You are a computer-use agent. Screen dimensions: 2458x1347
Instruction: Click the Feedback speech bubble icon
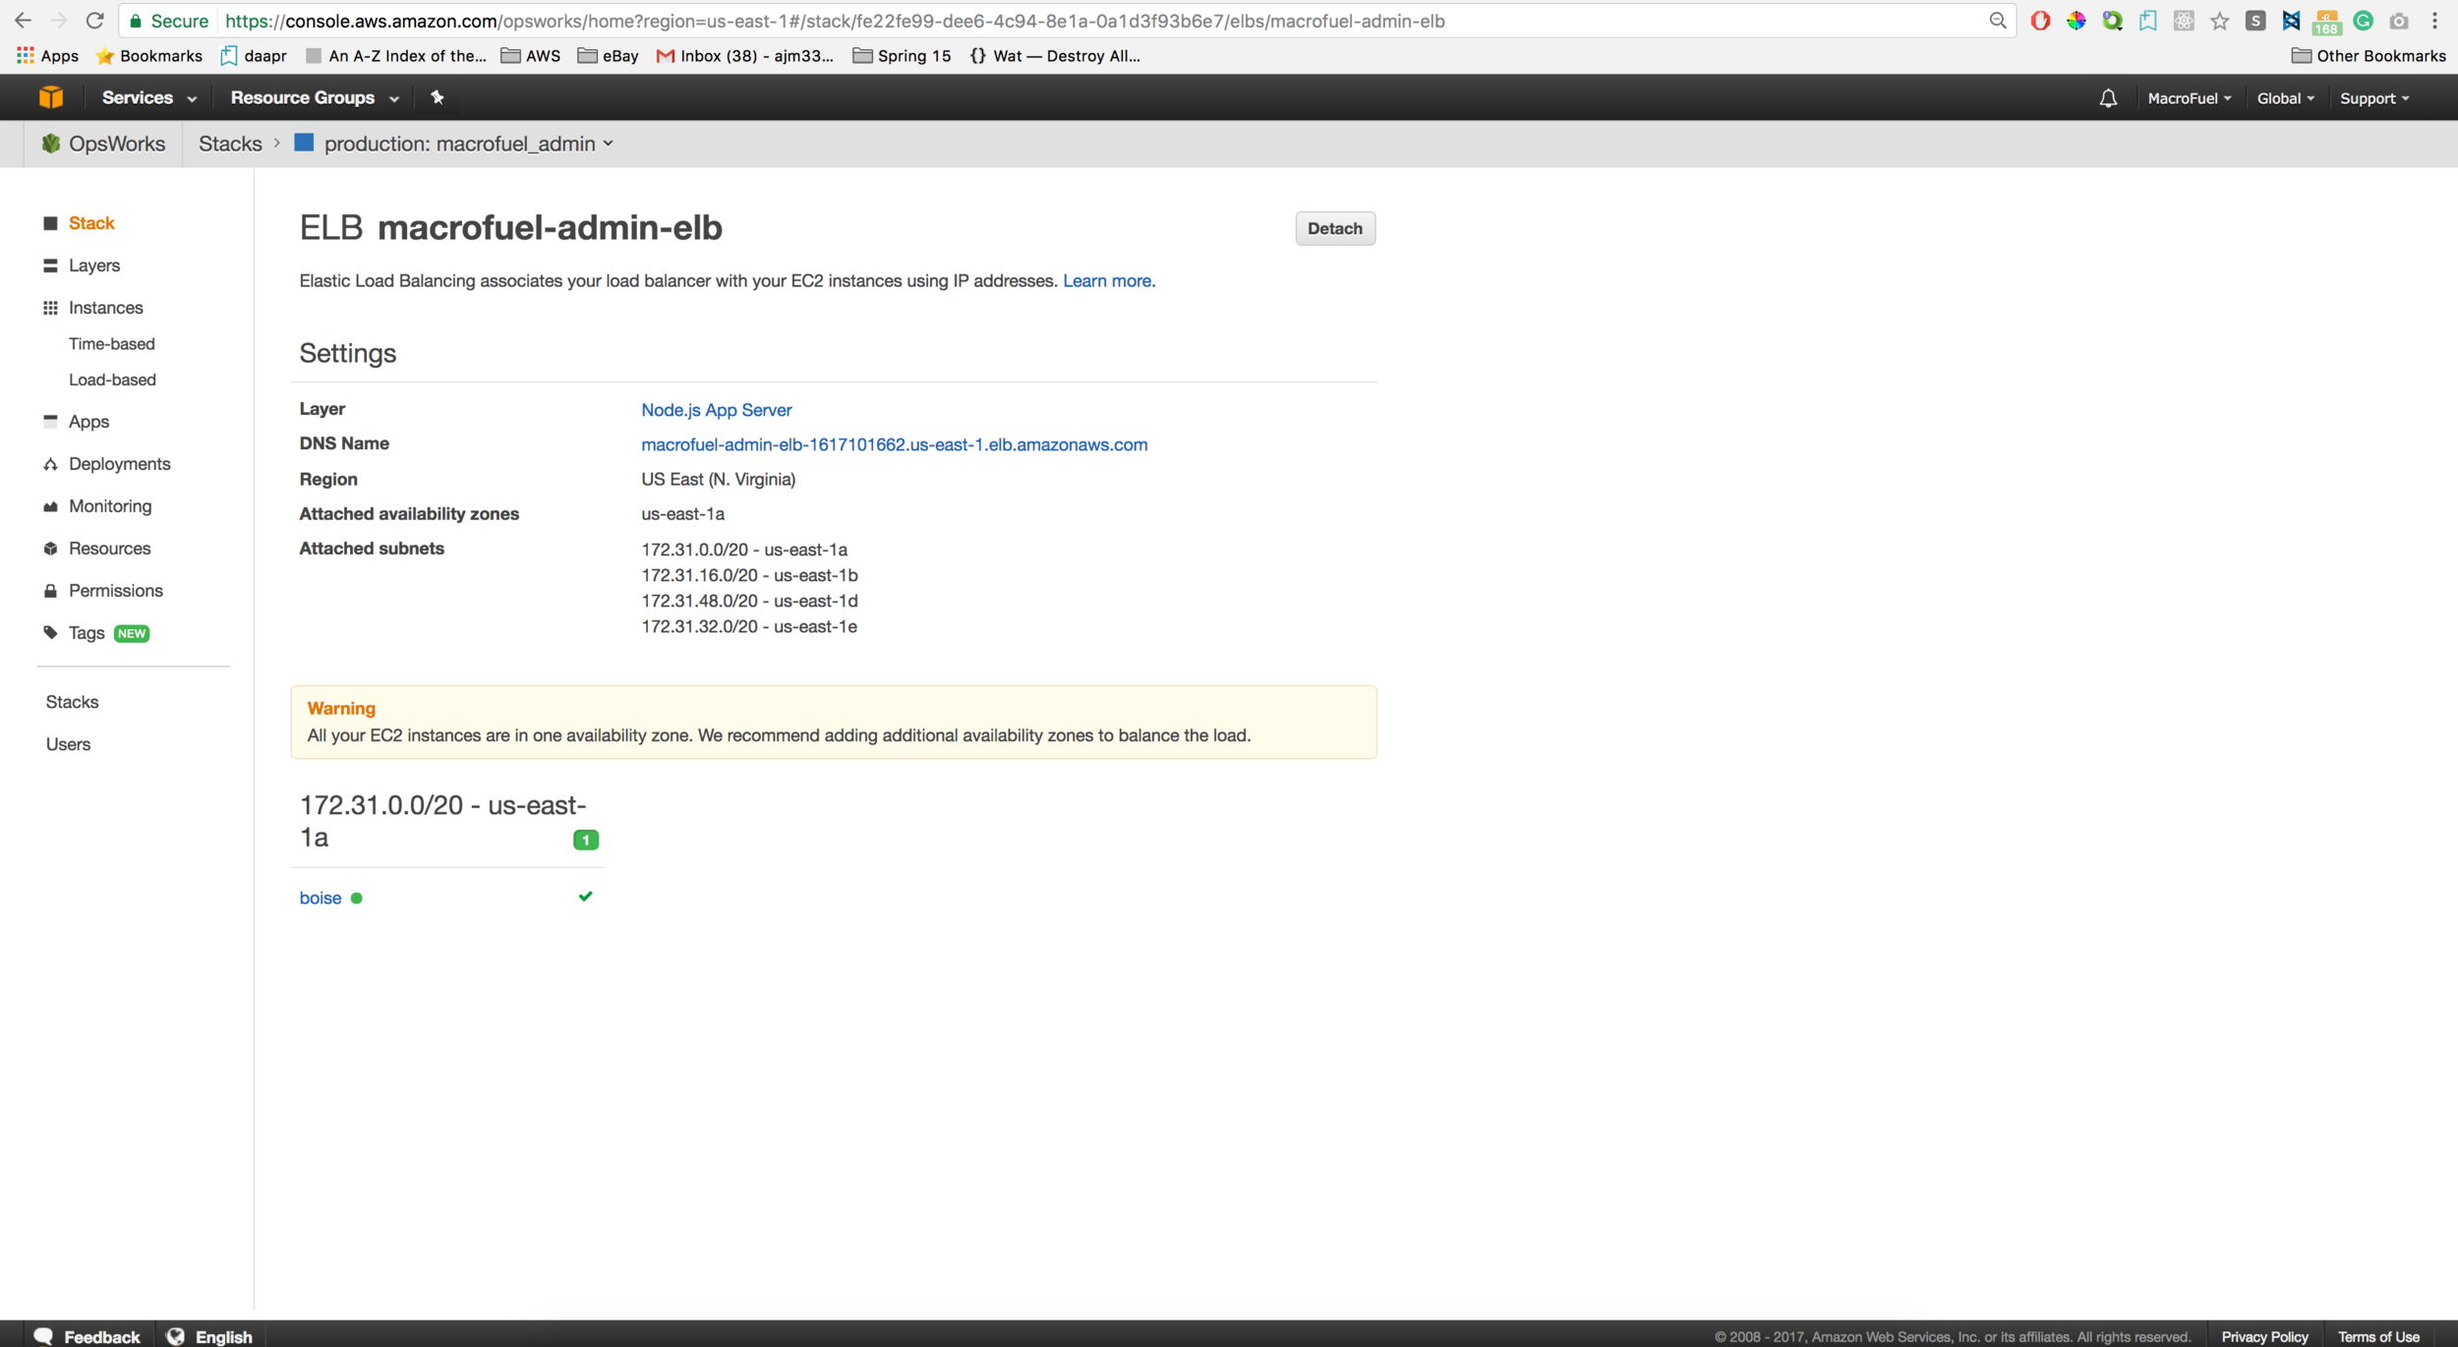pyautogui.click(x=43, y=1335)
